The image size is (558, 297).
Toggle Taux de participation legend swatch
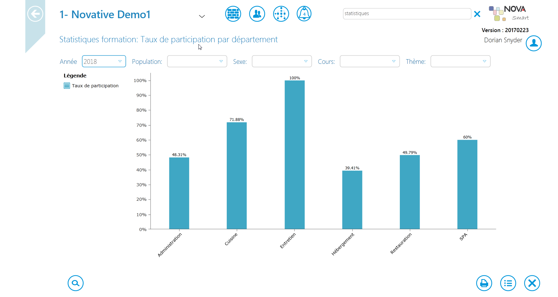click(67, 86)
